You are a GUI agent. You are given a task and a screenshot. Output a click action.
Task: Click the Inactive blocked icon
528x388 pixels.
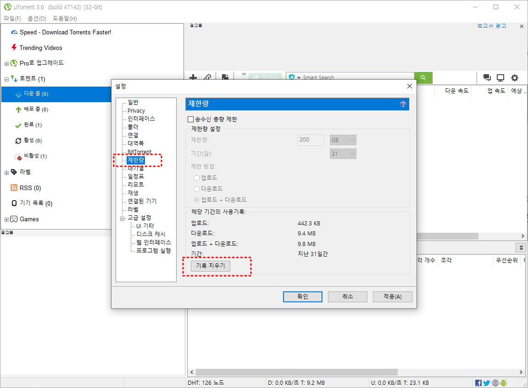(x=18, y=156)
